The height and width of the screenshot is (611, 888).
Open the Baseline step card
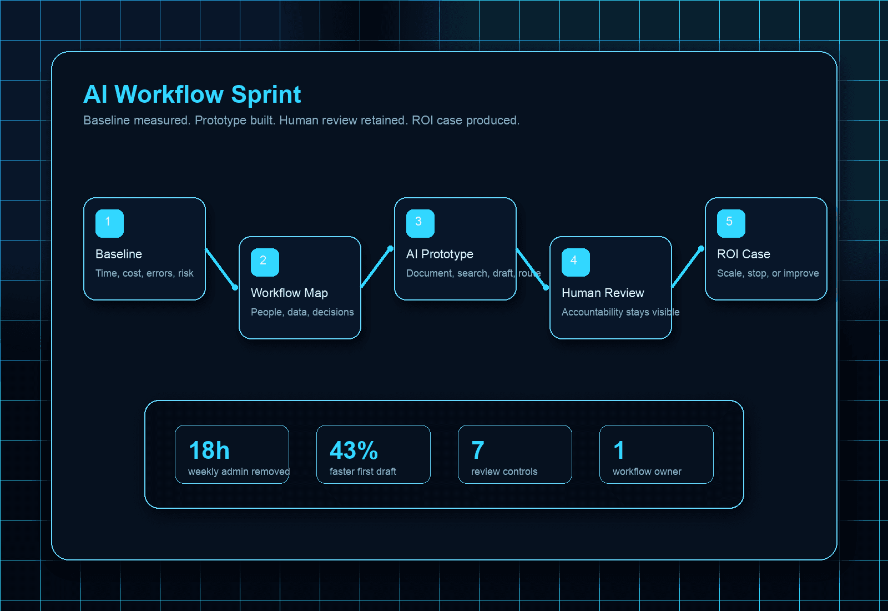(144, 248)
